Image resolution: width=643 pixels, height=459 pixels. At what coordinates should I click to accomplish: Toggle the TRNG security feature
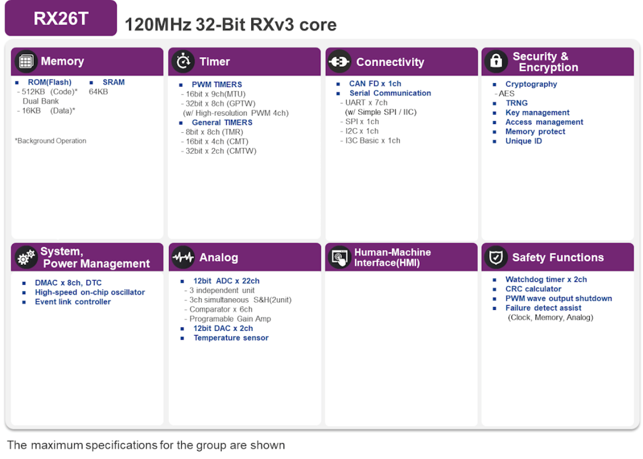[517, 103]
